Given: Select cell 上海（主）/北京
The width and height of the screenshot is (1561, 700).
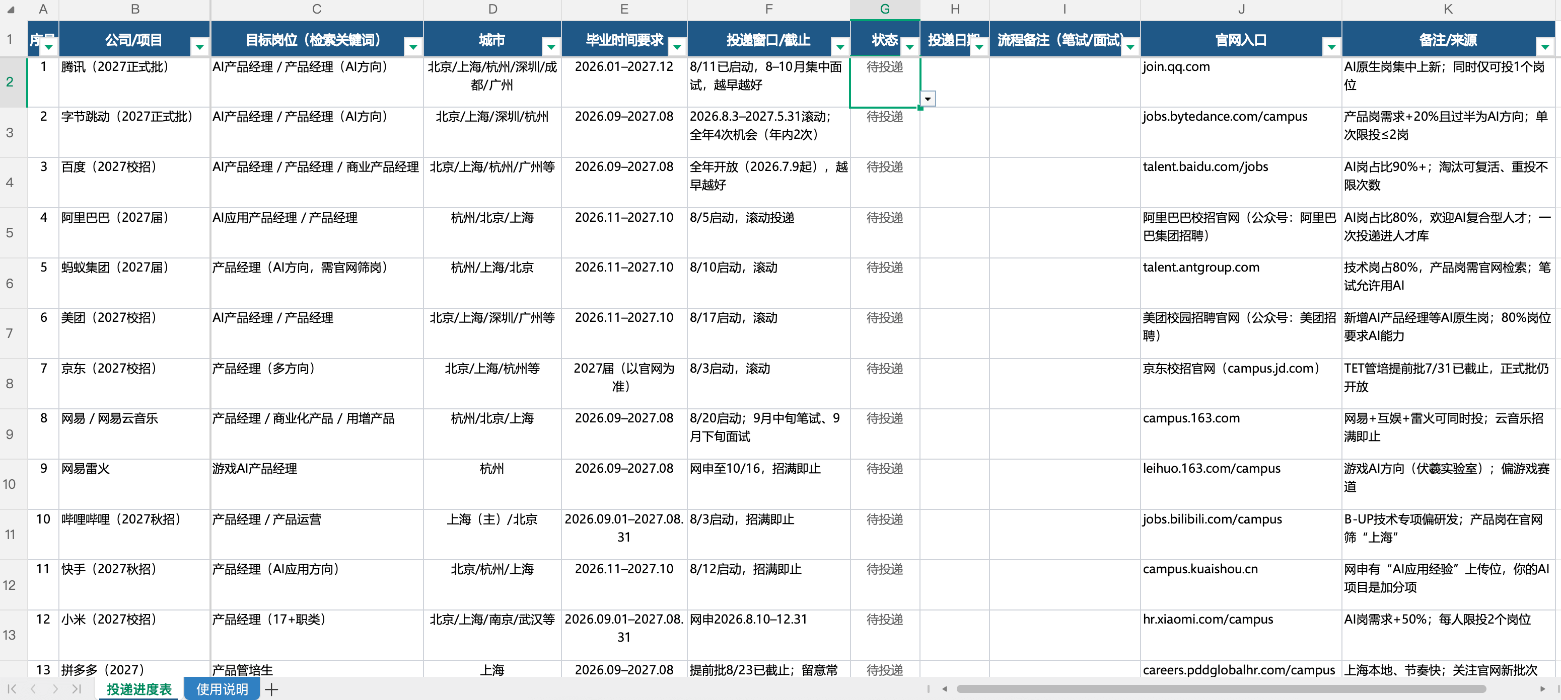Looking at the screenshot, I should pos(492,534).
